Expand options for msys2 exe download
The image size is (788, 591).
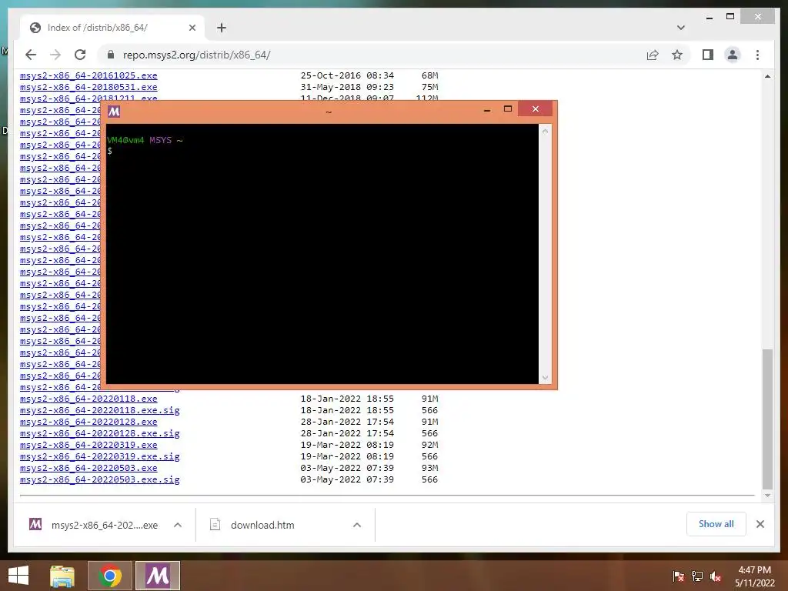178,525
